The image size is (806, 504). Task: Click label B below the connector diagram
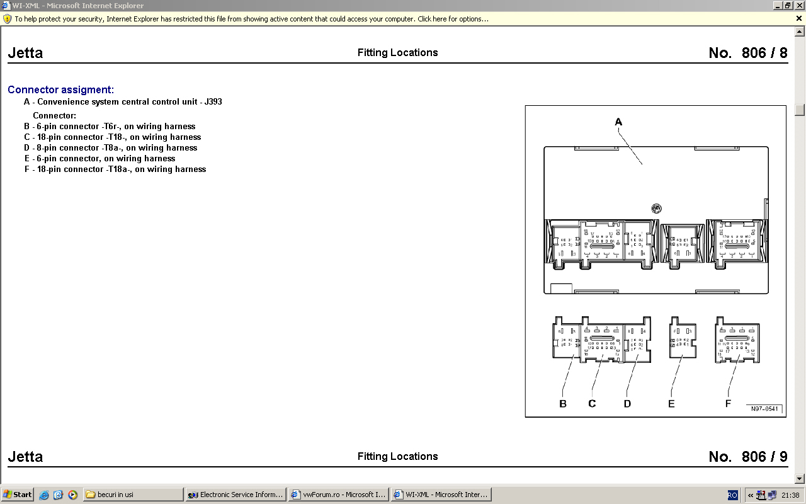563,404
